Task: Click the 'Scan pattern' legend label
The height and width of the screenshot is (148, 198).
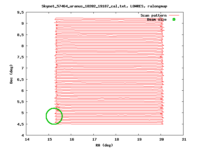Action: (153, 15)
